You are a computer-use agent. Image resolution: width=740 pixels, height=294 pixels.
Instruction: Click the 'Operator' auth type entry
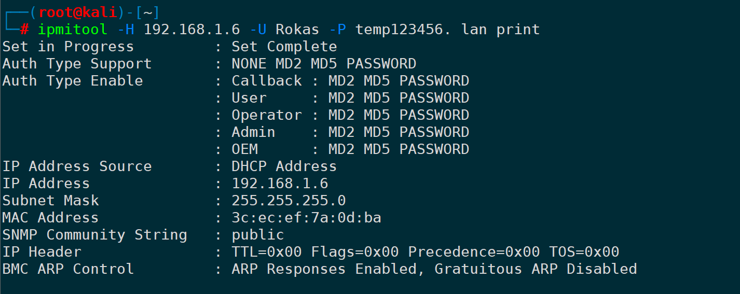pos(266,115)
